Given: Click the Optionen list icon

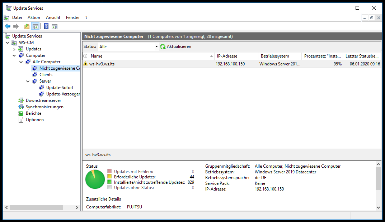Looking at the screenshot, I should pos(21,120).
